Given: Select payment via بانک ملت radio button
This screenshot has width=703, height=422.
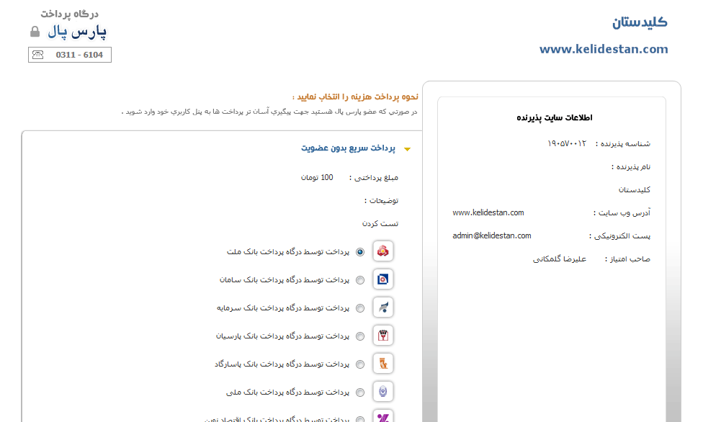Looking at the screenshot, I should (360, 252).
